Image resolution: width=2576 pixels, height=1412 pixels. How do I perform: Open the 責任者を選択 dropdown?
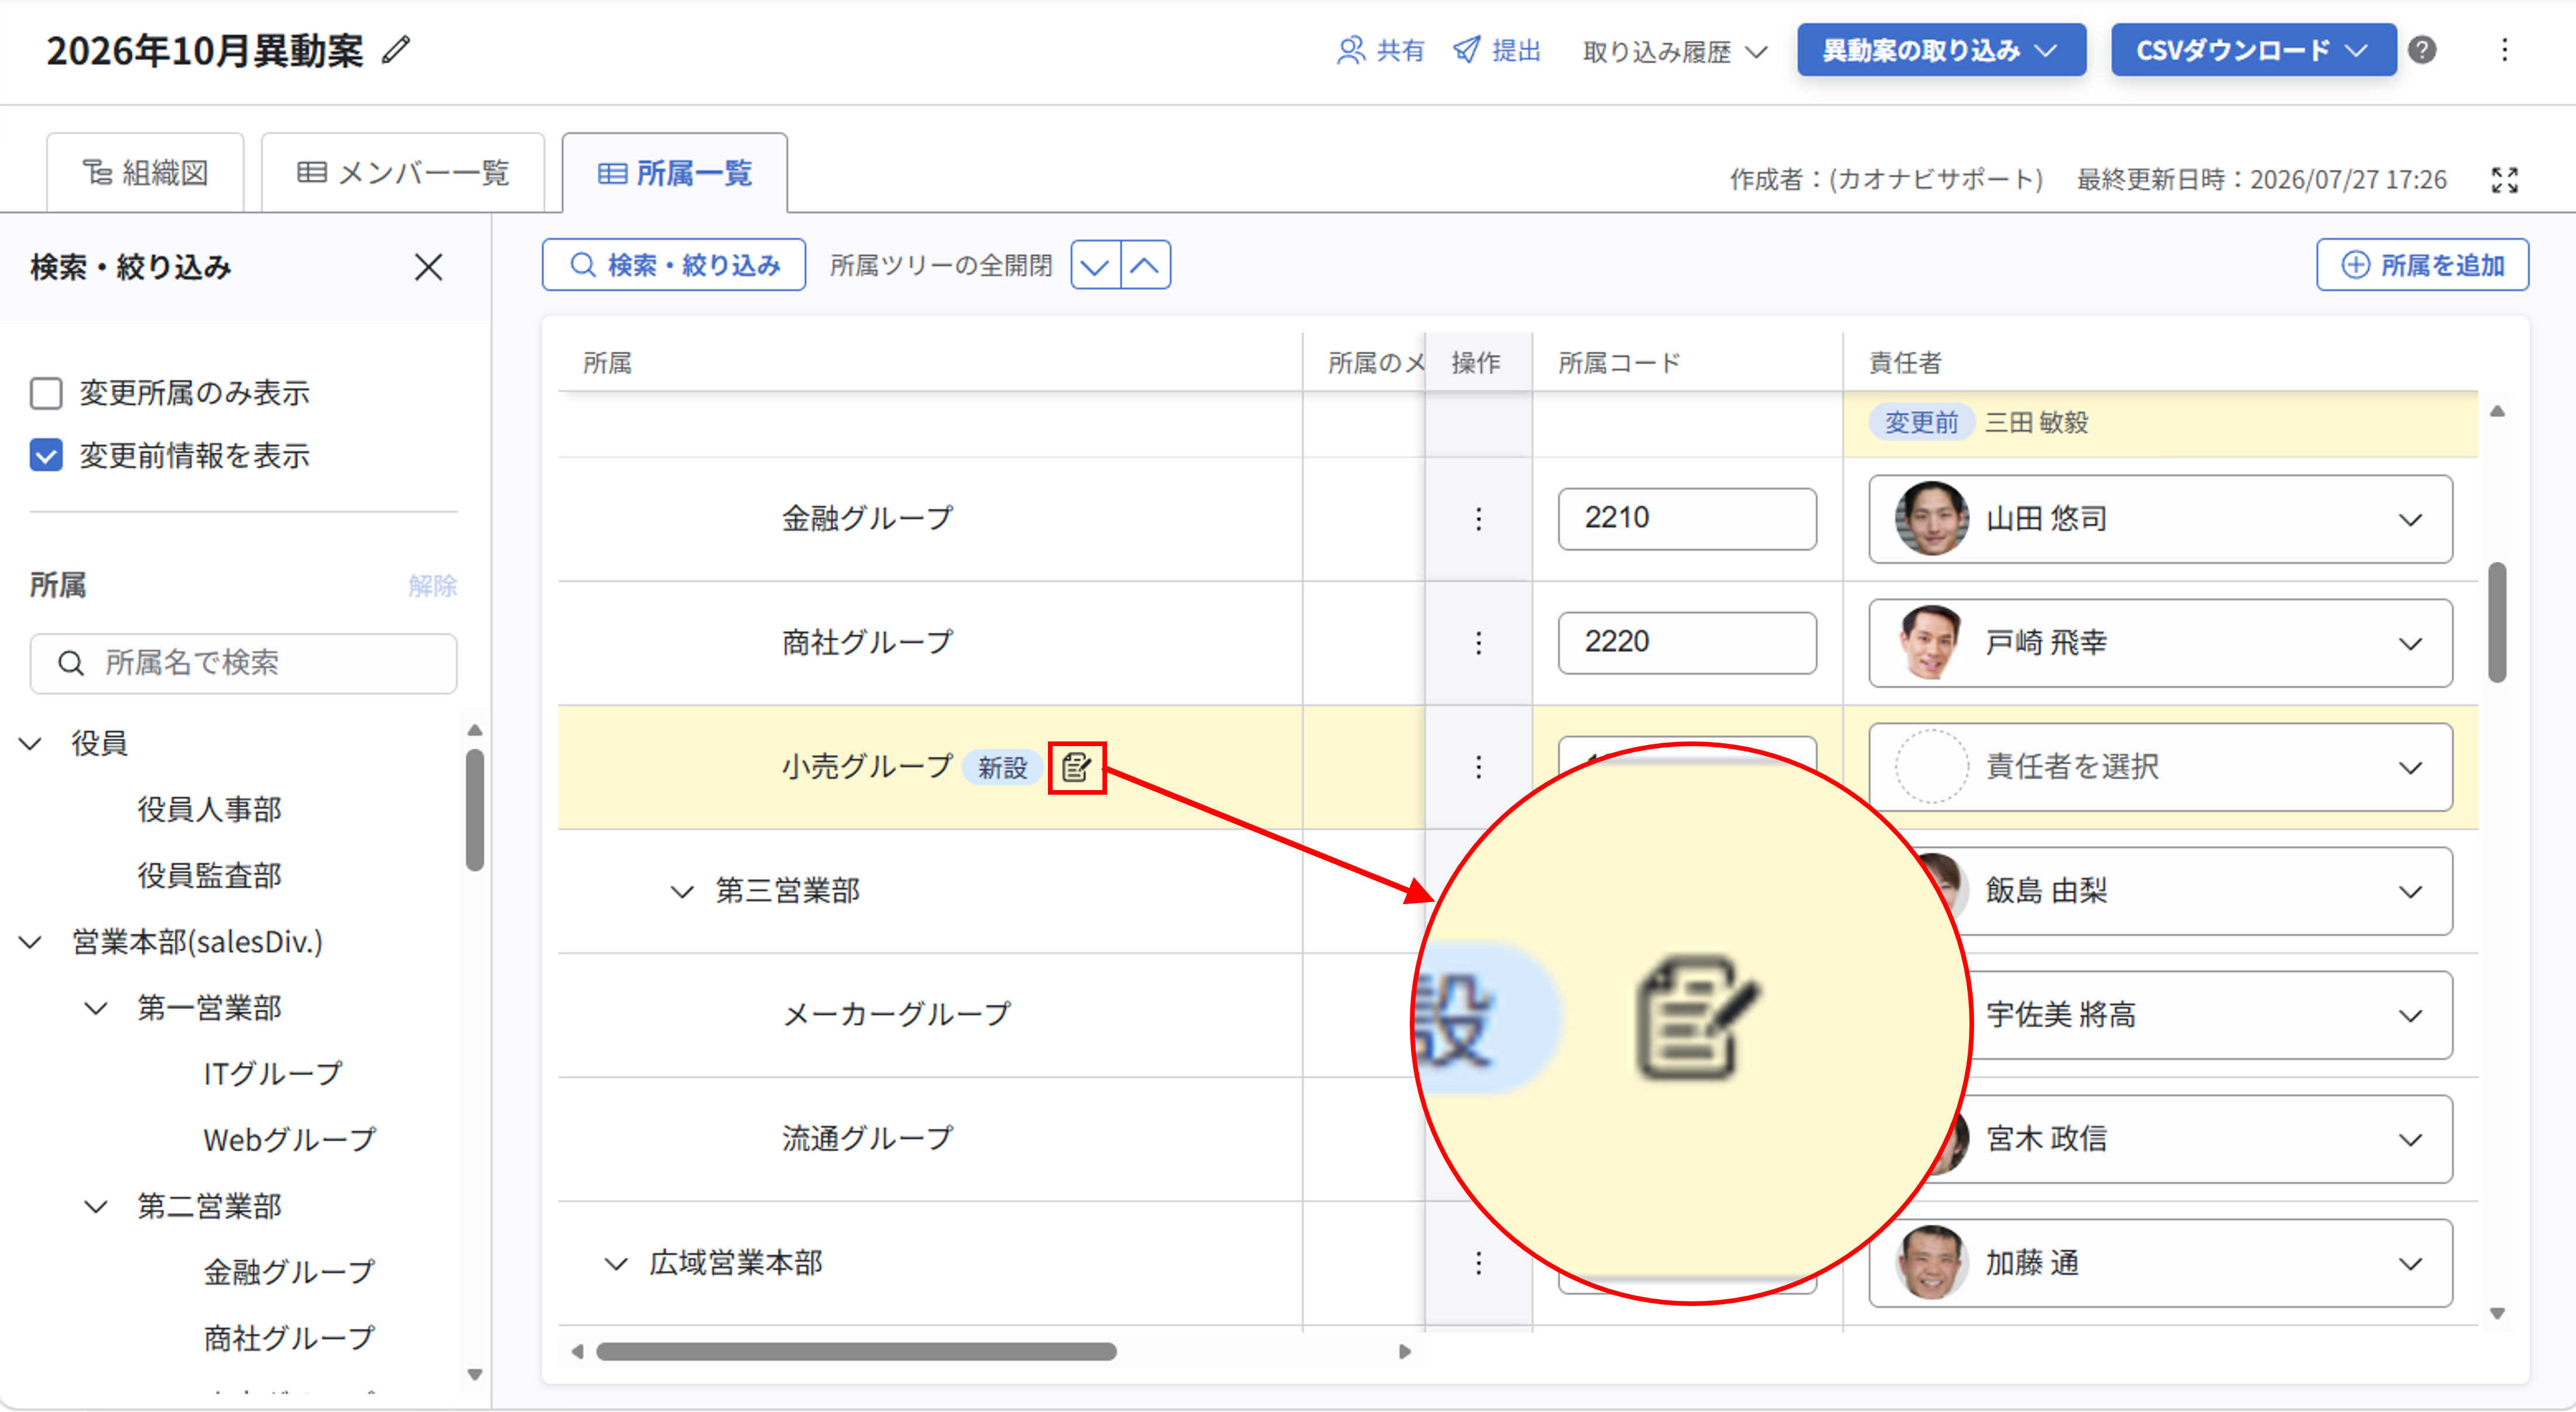[2160, 767]
